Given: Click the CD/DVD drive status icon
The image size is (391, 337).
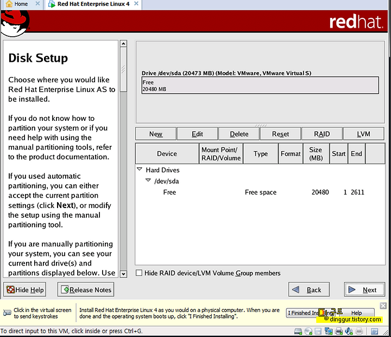Looking at the screenshot, I should pyautogui.click(x=308, y=331).
